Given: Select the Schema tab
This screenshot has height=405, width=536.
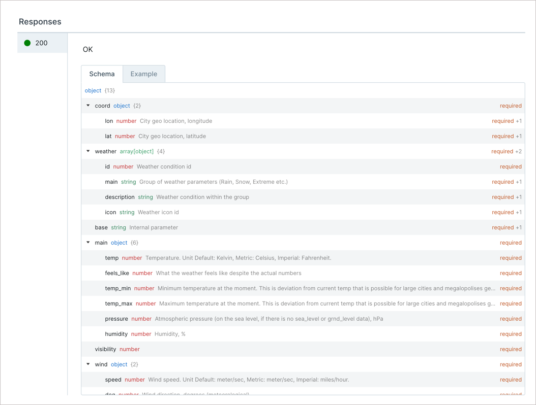Looking at the screenshot, I should point(102,74).
